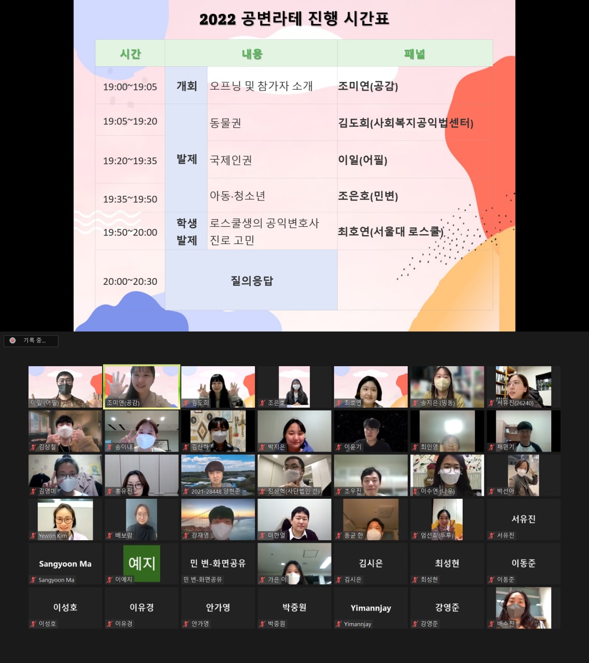Screen dimensions: 589x663
Task: Select 이동준 participant name tile
Action: [x=523, y=564]
